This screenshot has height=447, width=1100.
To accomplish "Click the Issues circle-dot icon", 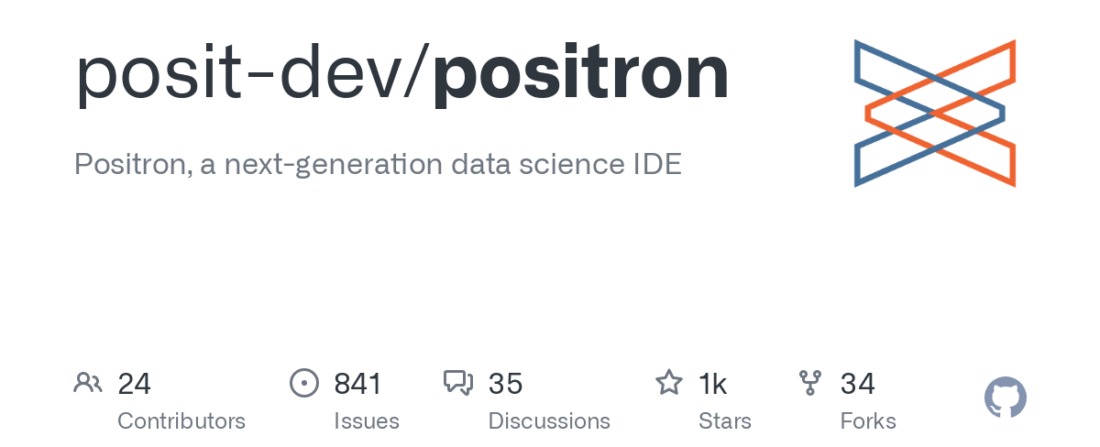I will click(x=303, y=383).
